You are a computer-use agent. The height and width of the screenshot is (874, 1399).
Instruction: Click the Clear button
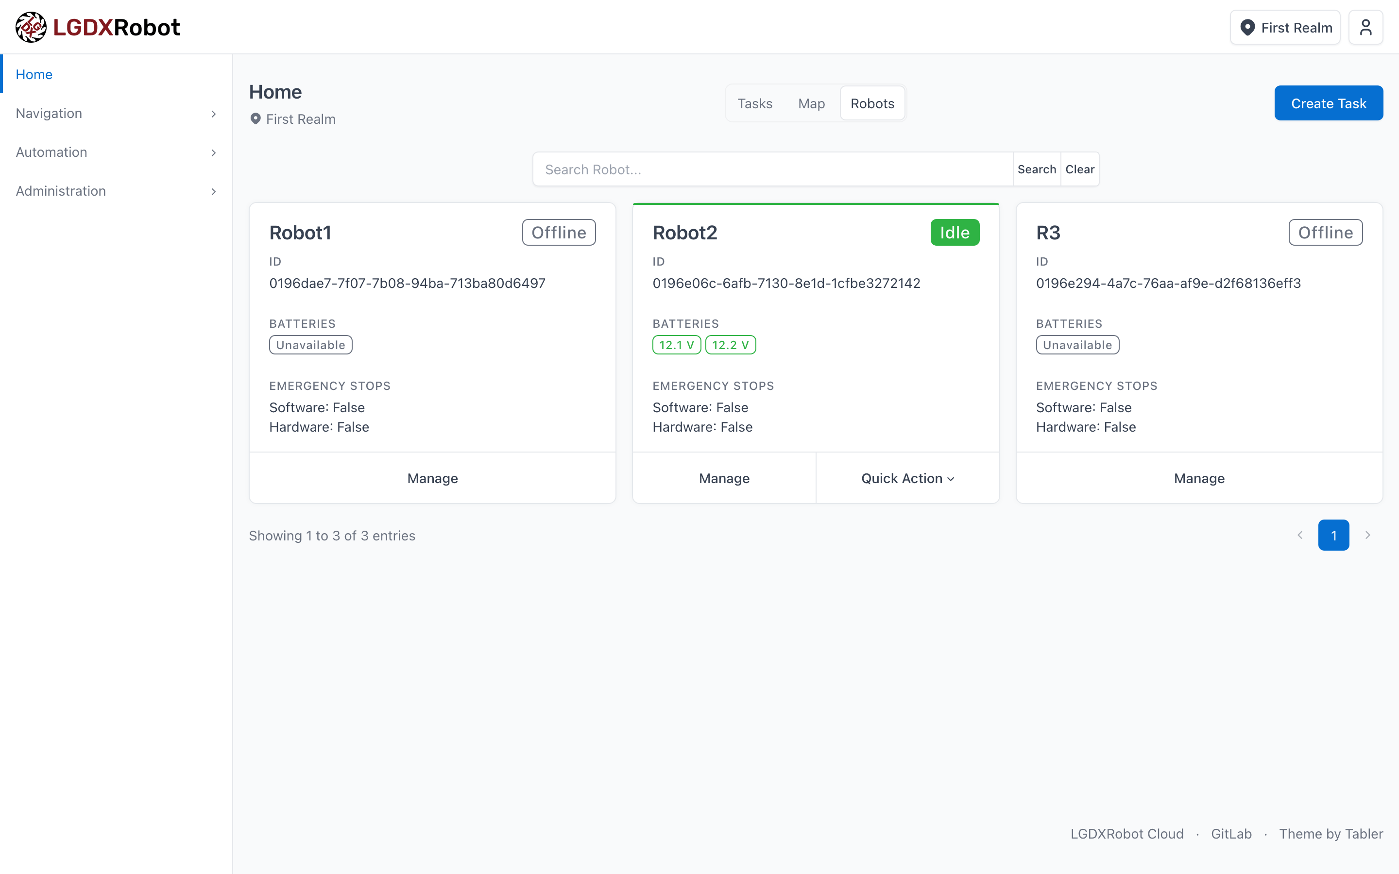tap(1080, 169)
